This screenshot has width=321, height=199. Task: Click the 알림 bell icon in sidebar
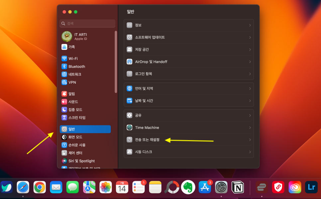click(x=64, y=94)
